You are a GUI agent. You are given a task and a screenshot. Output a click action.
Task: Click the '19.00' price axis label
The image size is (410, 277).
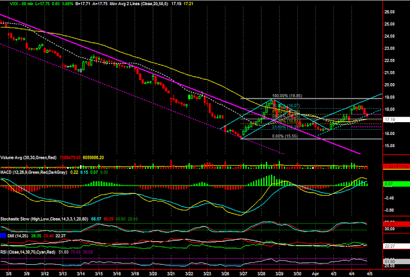pos(389,97)
